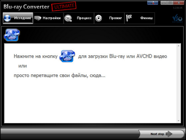Switch to the Настройки tab
Viewport: 186px width, 140px height.
51,18
